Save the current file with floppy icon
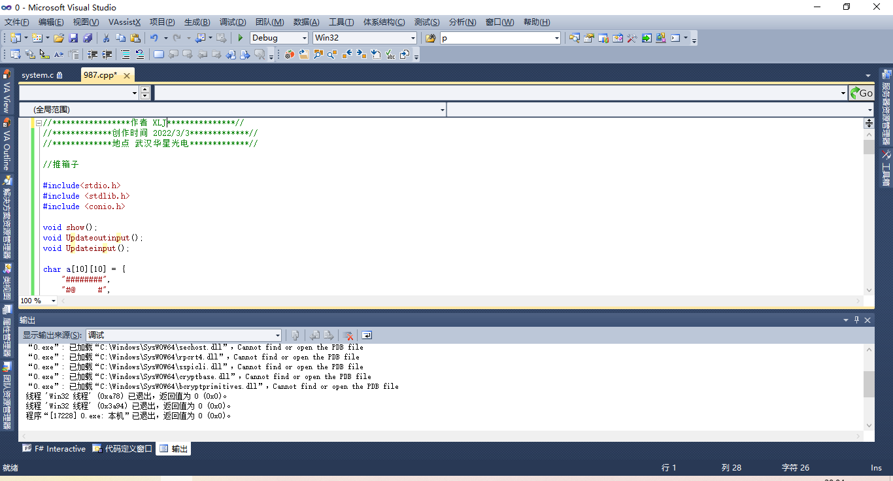The width and height of the screenshot is (893, 481). (x=73, y=38)
